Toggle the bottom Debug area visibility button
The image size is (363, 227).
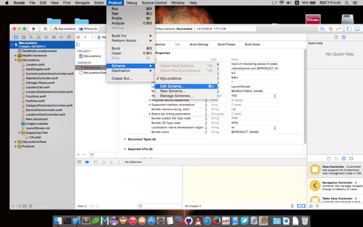coord(357,28)
